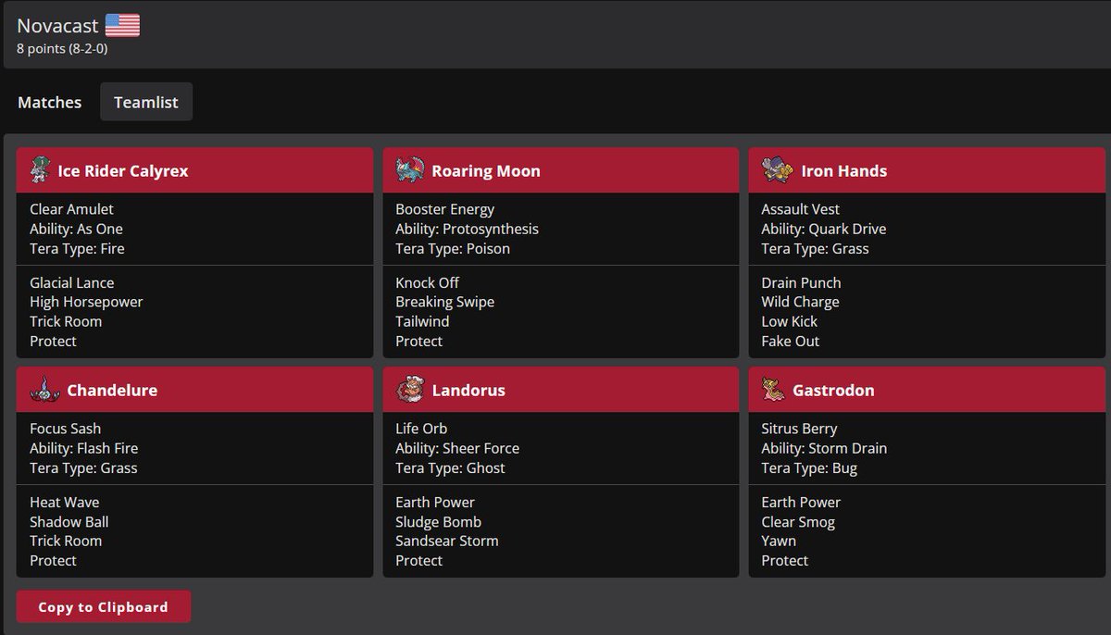This screenshot has height=635, width=1111.
Task: Click Ability: Flash Fire text
Action: [84, 448]
